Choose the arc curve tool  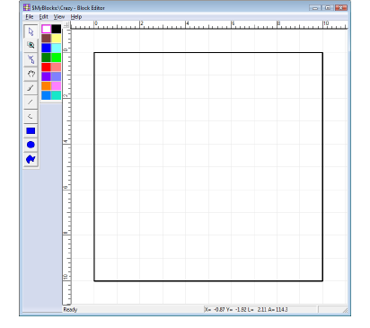coord(31,116)
